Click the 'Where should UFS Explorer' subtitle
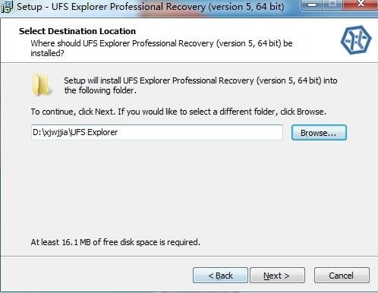 (162, 48)
